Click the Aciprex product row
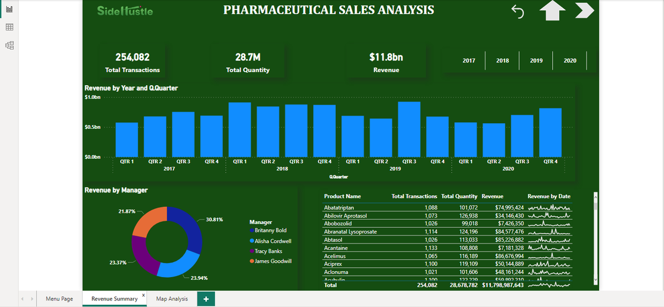Screen dimensions: 664x307 [x=448, y=265]
